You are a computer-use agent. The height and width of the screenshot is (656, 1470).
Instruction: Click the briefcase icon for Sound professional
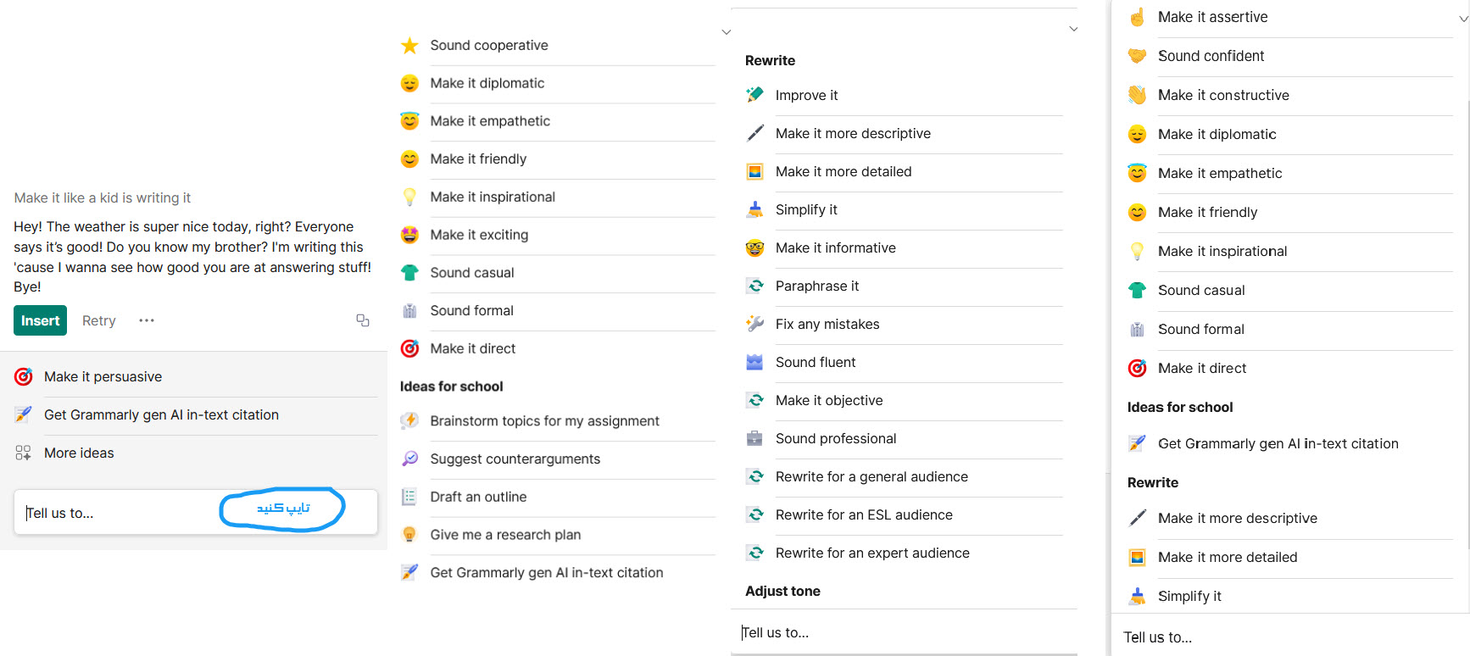[754, 438]
